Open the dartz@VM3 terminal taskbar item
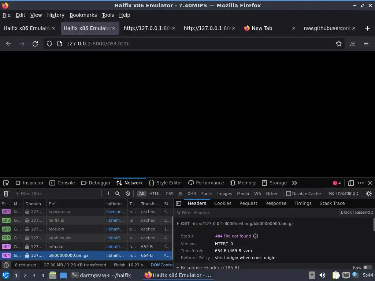 101,275
